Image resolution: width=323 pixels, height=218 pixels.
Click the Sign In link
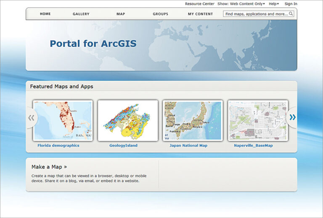click(x=291, y=4)
